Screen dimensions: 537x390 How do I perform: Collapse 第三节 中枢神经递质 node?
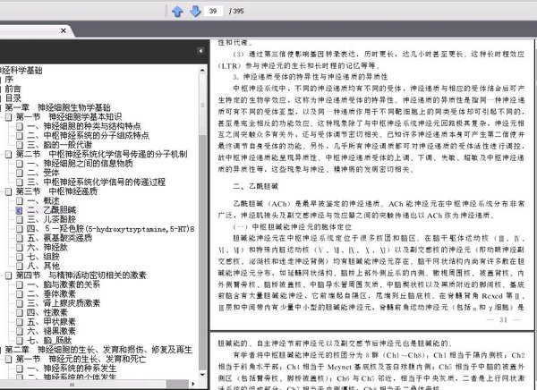(10, 191)
